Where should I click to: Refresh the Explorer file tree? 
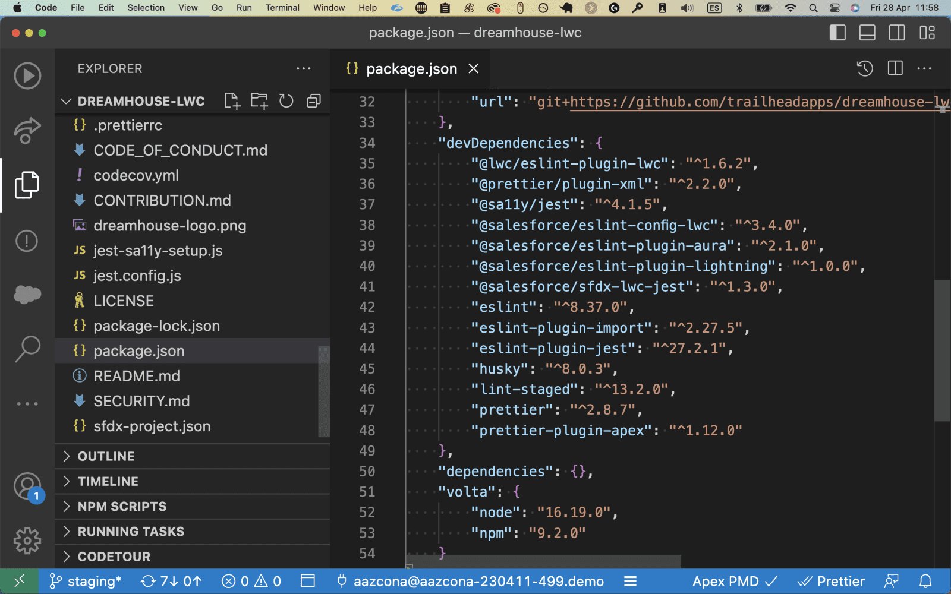coord(286,101)
